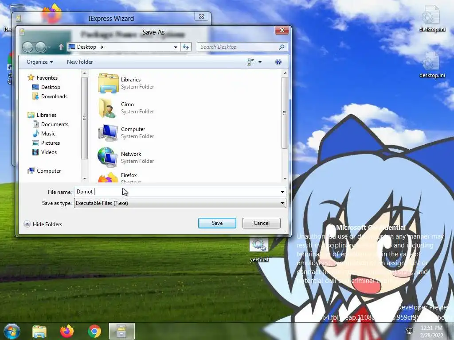The image size is (454, 340).
Task: Select Computer in the navigation pane
Action: [x=44, y=170]
